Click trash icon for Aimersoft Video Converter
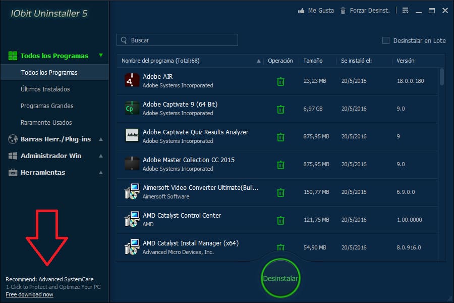Screen dimensions: 454x303 point(280,192)
